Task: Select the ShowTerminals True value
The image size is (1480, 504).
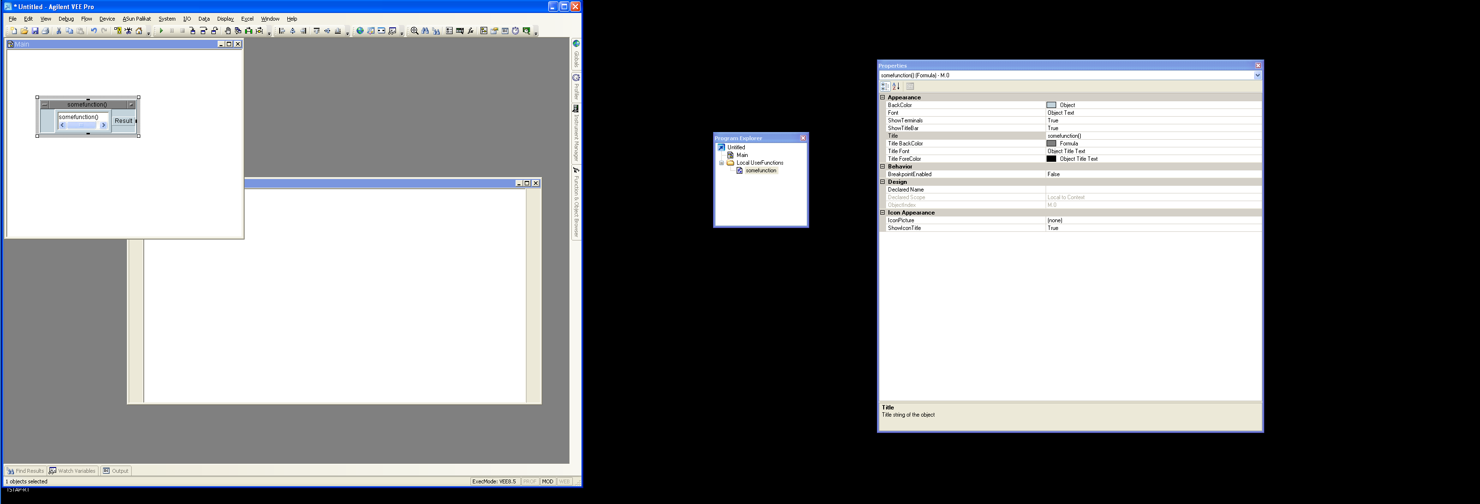Action: point(1052,120)
